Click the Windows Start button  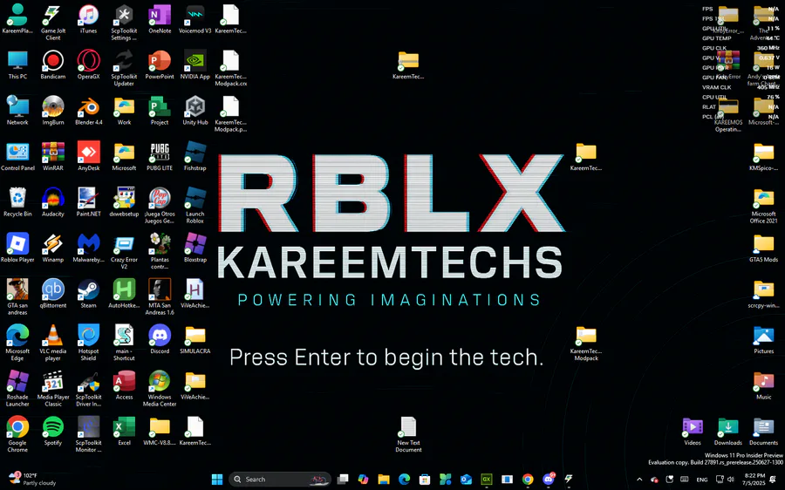coord(217,479)
